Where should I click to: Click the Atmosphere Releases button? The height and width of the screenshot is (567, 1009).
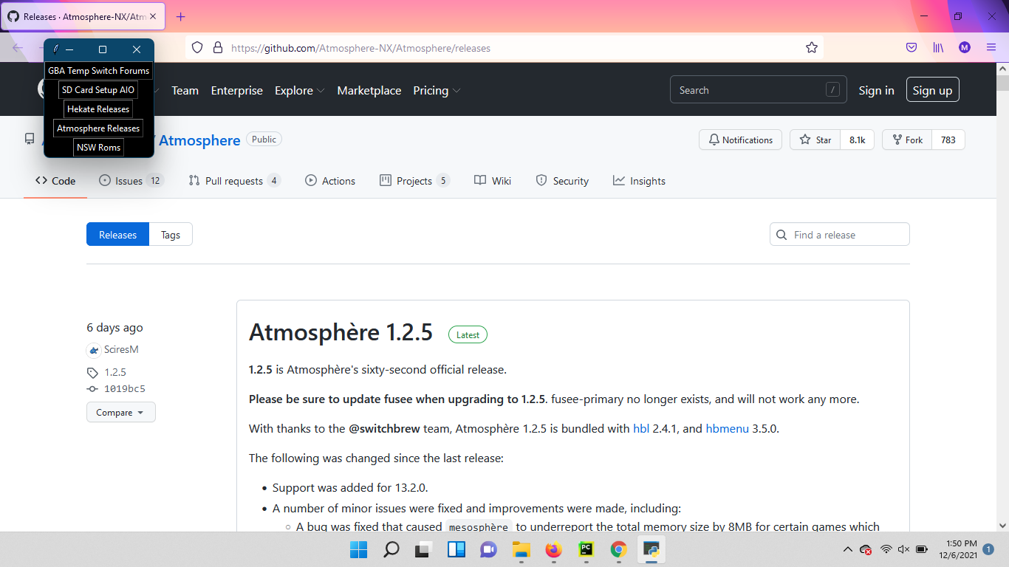(98, 128)
